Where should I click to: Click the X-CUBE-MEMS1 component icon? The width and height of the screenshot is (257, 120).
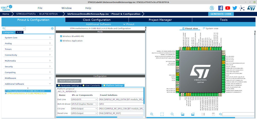(x=6, y=94)
